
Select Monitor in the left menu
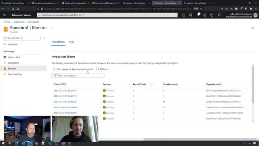pyautogui.click(x=23, y=69)
